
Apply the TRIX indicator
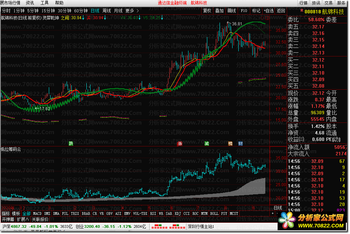coord(75,213)
